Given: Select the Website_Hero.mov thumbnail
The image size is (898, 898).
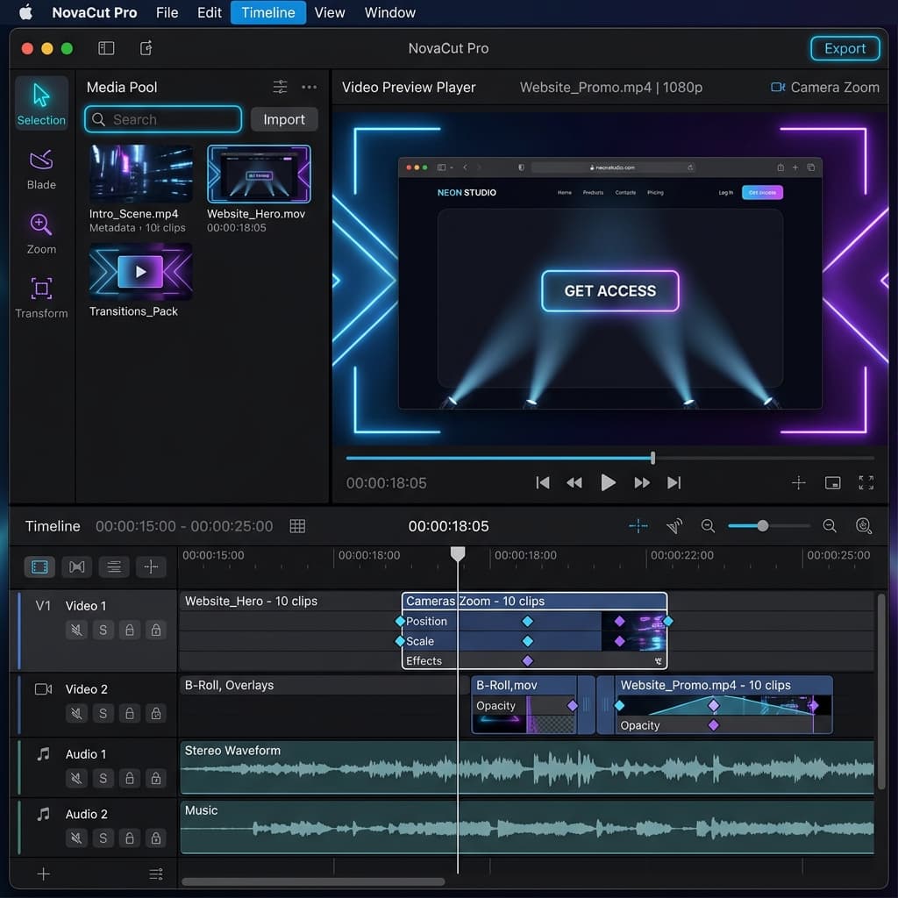Looking at the screenshot, I should coord(259,174).
